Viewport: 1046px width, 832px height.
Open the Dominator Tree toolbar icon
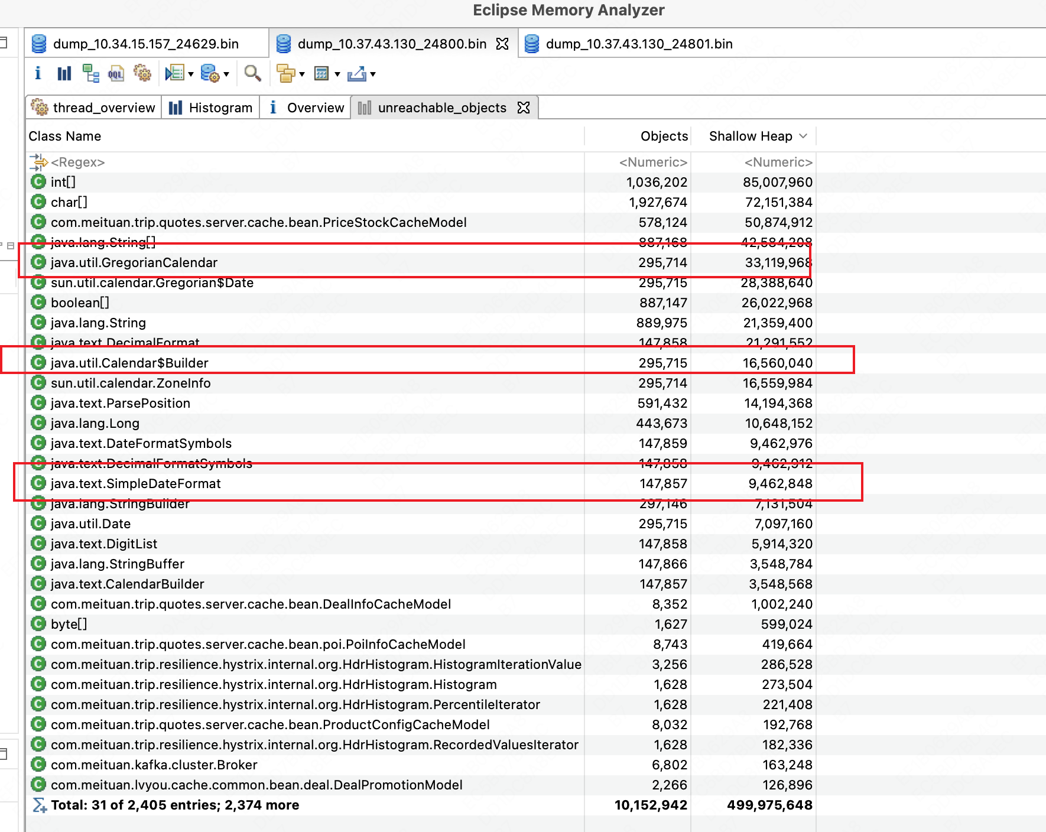click(90, 73)
